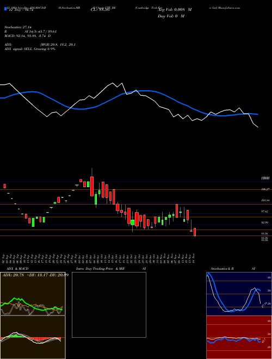
Task: Select 'ADX: 20.78 +DY: 13.17 -DY: 20.09' header
Action: [x=35, y=275]
